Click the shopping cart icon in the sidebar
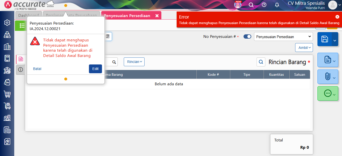Viewport: 342px width, 156px height. [7, 94]
